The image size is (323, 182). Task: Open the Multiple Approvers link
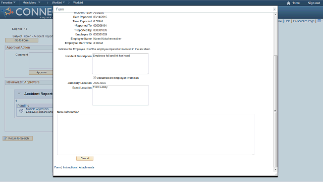tap(37, 109)
